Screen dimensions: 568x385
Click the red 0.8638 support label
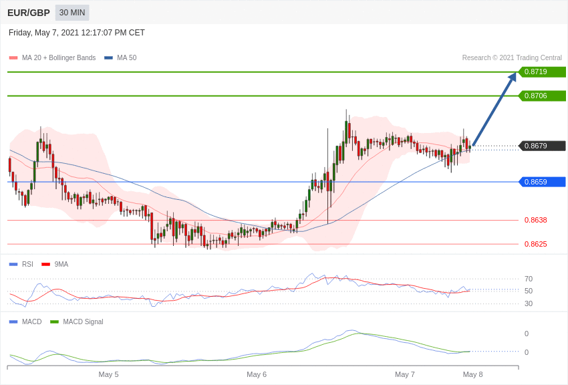click(536, 220)
